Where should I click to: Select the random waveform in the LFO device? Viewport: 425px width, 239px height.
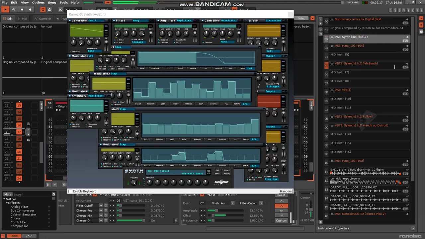pos(282,215)
